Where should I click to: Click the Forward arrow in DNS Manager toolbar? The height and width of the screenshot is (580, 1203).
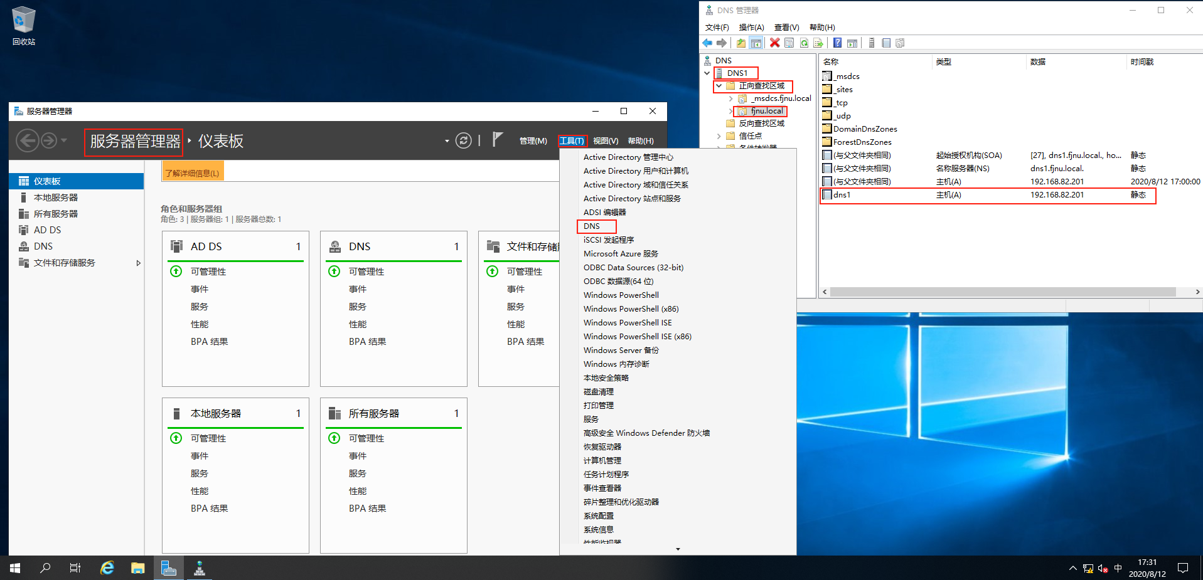click(x=722, y=43)
